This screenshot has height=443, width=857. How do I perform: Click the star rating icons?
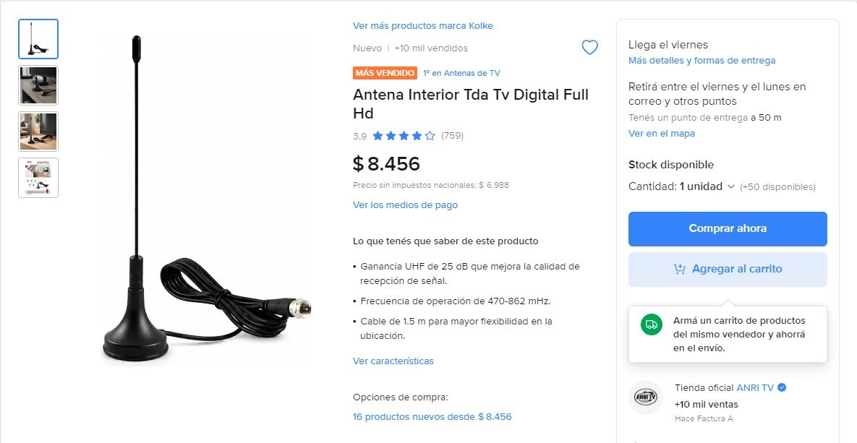[x=404, y=135]
